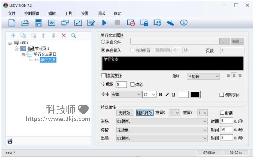Image resolution: width=253 pixels, height=157 pixels.
Task: Click the multi-screen monitors toolbar icon
Action: pos(65,23)
